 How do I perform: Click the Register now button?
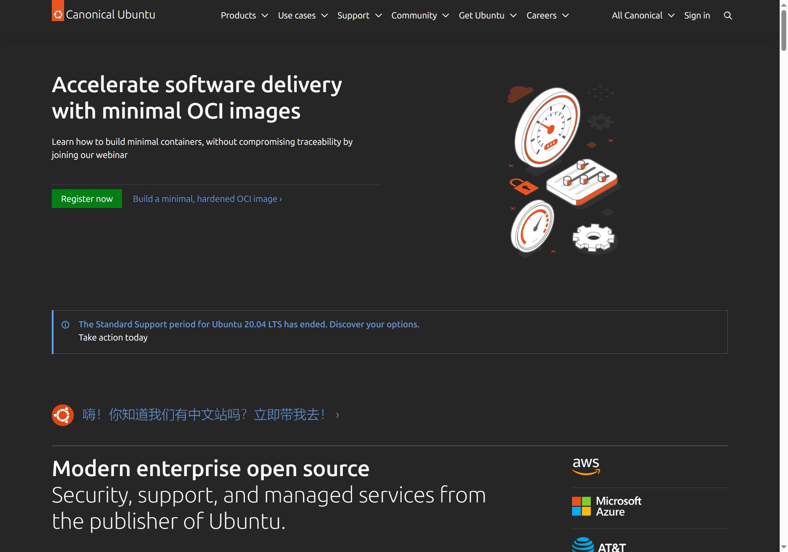tap(87, 199)
